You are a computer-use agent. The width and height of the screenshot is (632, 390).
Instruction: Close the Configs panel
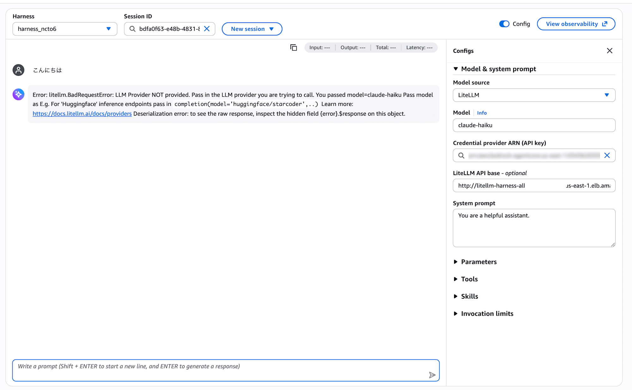610,51
